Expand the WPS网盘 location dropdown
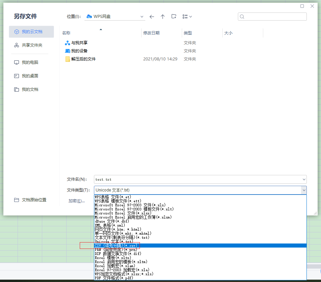This screenshot has width=321, height=282. point(142,17)
